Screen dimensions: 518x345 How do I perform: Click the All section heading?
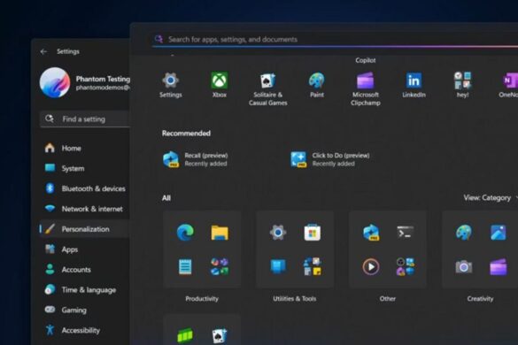[166, 198]
